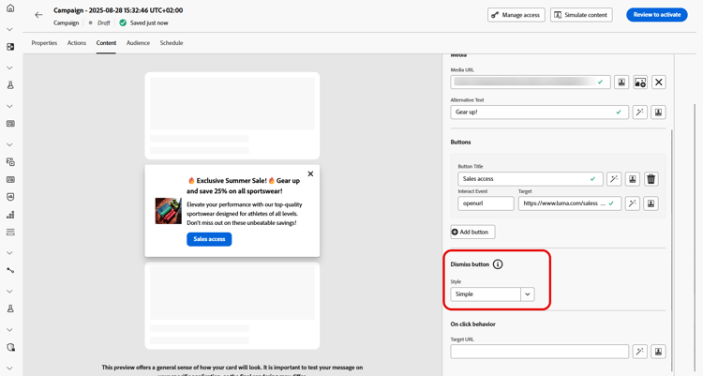Switch to the Properties tab
The width and height of the screenshot is (703, 376).
(44, 43)
